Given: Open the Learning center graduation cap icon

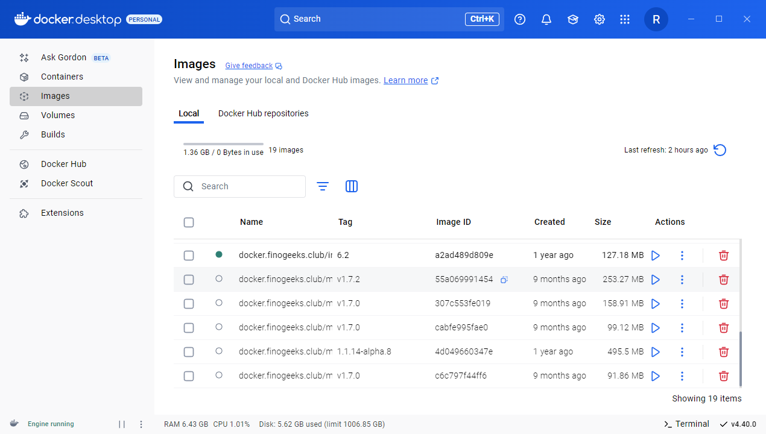Looking at the screenshot, I should (x=573, y=19).
